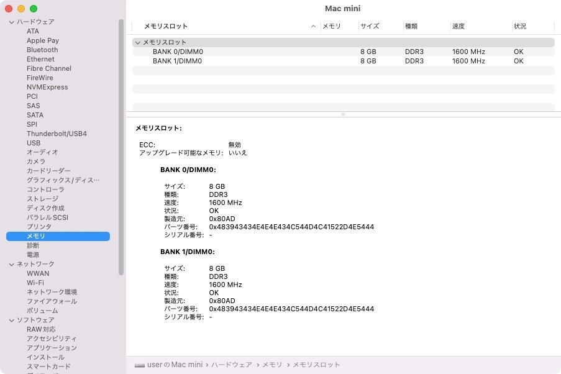Collapse the ネットワーク sidebar section

[x=11, y=264]
